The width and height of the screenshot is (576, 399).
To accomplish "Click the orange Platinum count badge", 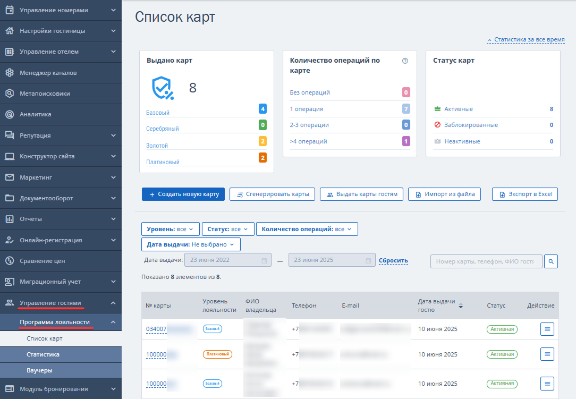I will pyautogui.click(x=262, y=158).
